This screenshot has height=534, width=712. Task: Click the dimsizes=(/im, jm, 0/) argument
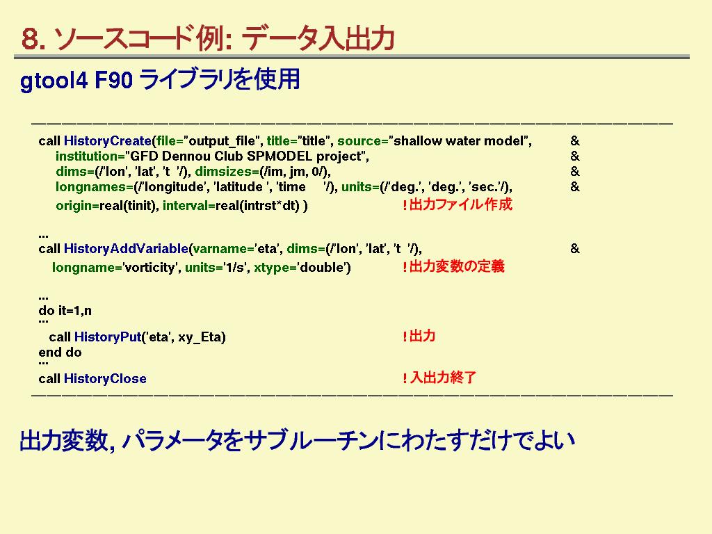[x=262, y=172]
